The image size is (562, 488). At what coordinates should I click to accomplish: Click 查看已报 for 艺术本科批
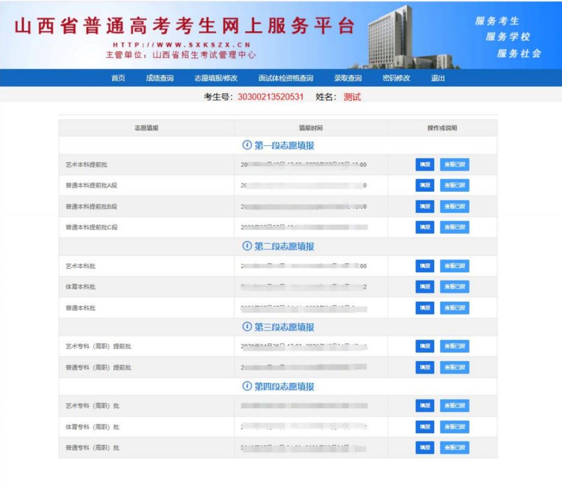pyautogui.click(x=455, y=266)
